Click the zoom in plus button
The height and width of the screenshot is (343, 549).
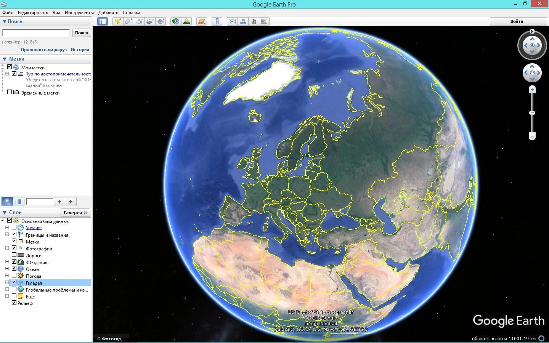click(532, 90)
